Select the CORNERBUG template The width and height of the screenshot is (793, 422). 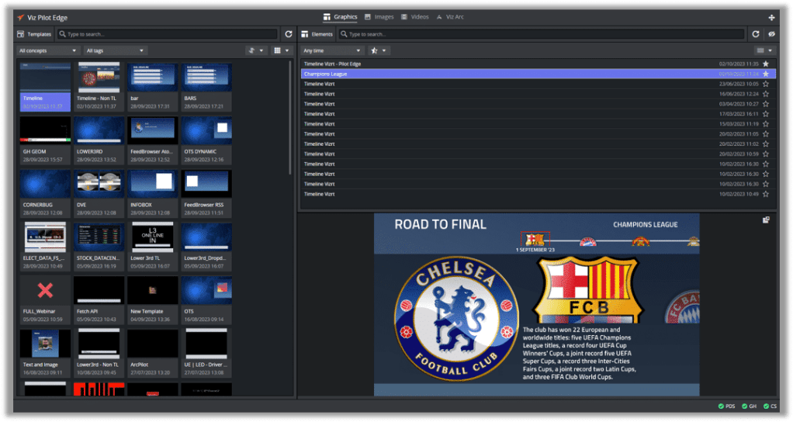tap(45, 193)
